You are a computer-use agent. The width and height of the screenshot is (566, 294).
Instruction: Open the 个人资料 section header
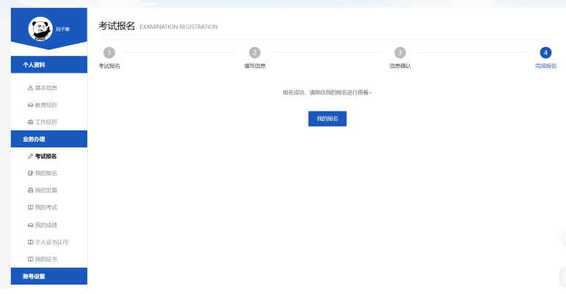coord(49,65)
